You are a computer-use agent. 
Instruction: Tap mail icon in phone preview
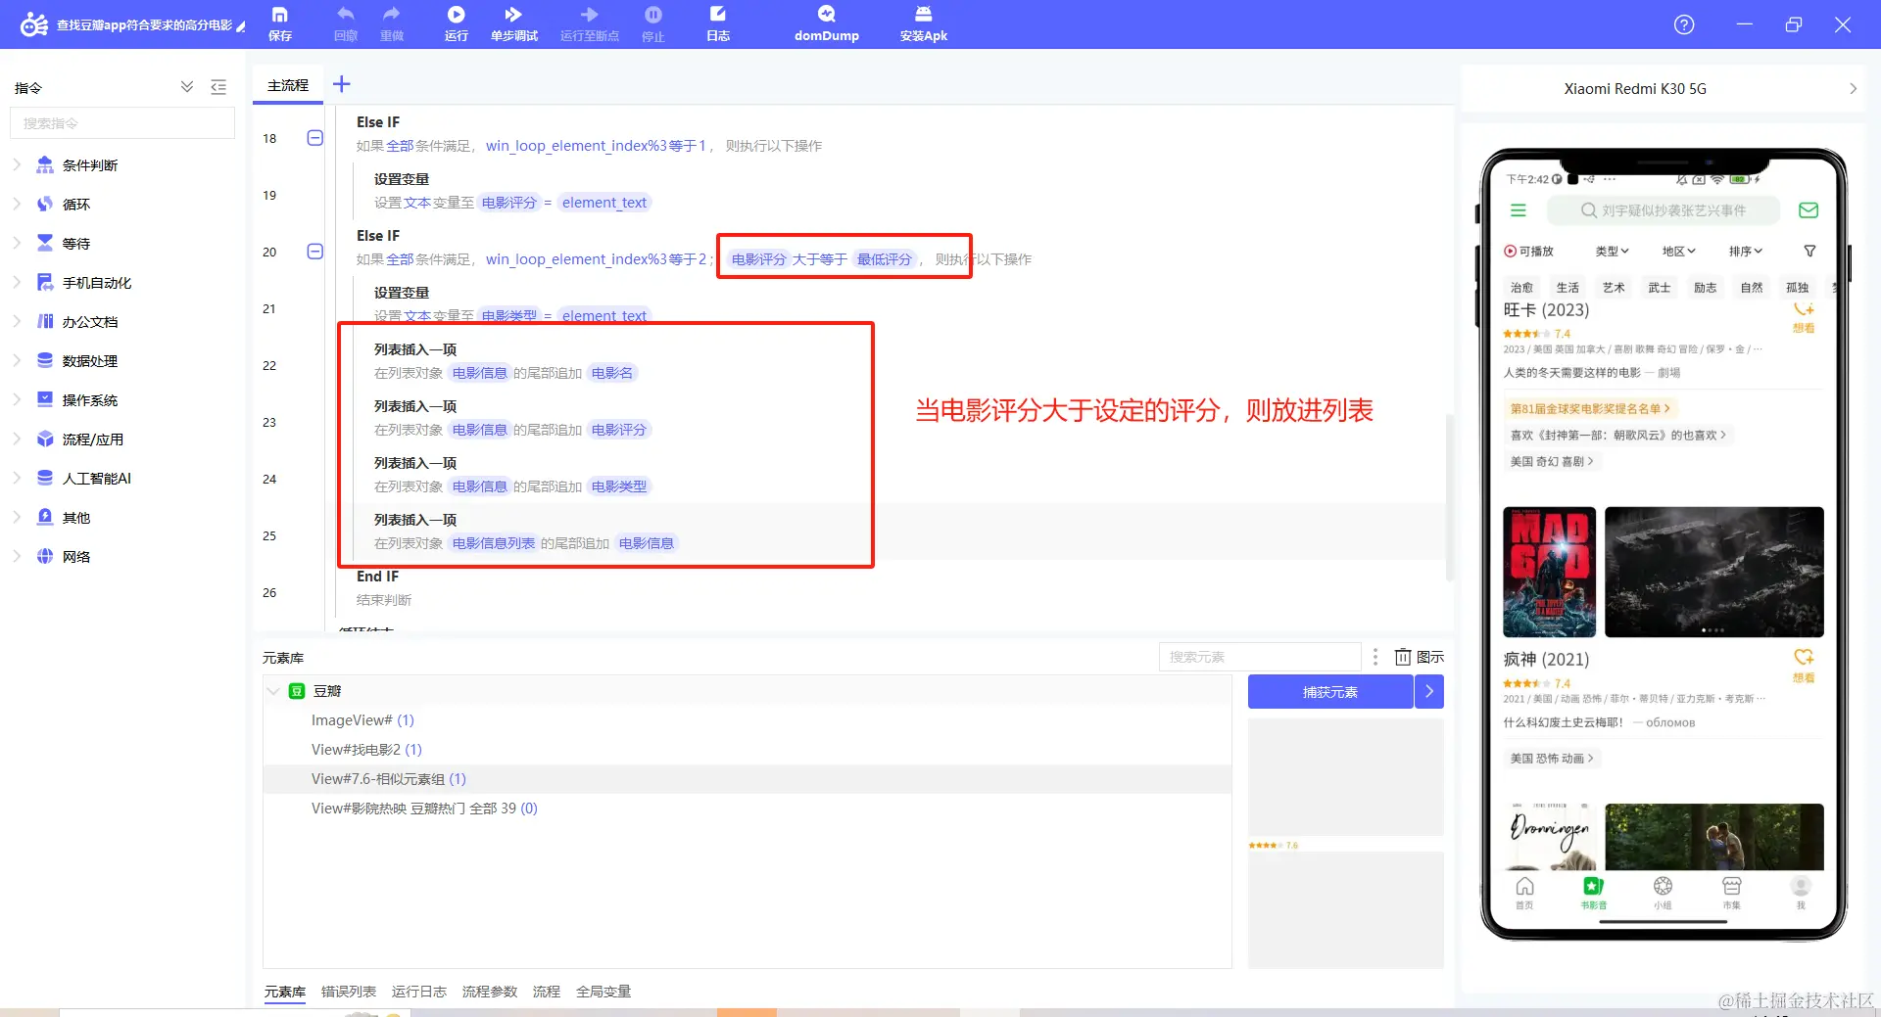tap(1809, 210)
